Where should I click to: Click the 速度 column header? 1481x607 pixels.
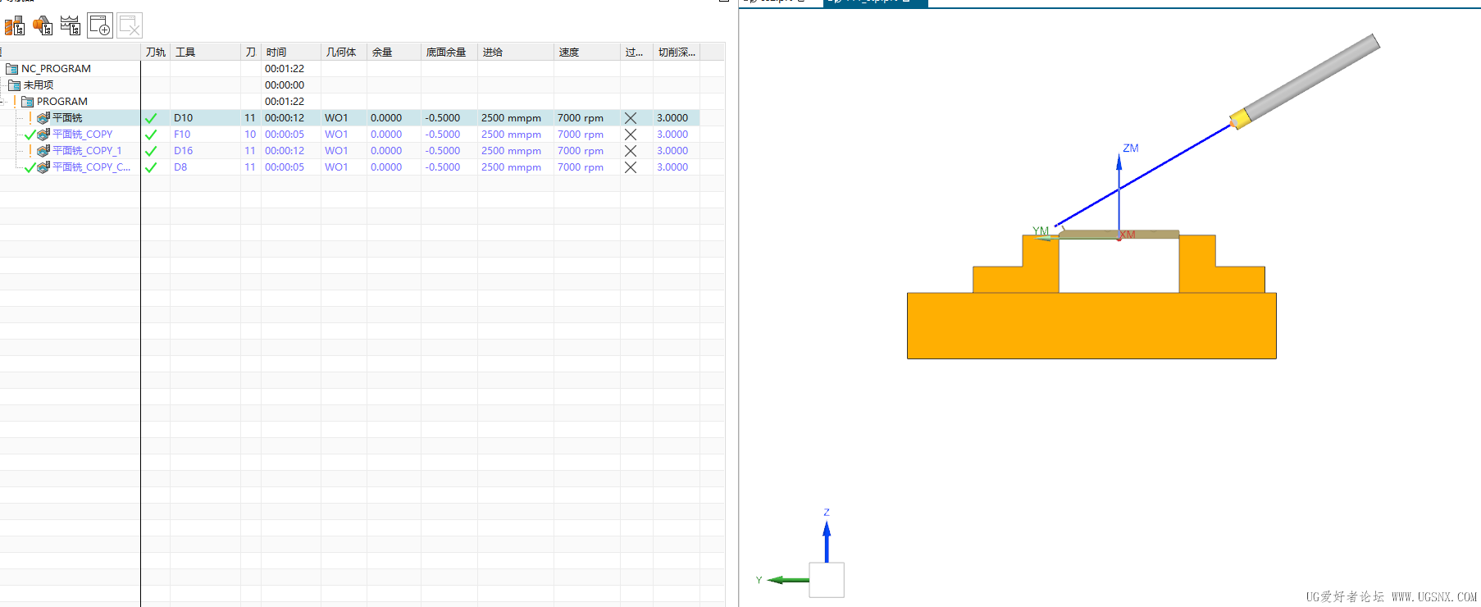(587, 52)
